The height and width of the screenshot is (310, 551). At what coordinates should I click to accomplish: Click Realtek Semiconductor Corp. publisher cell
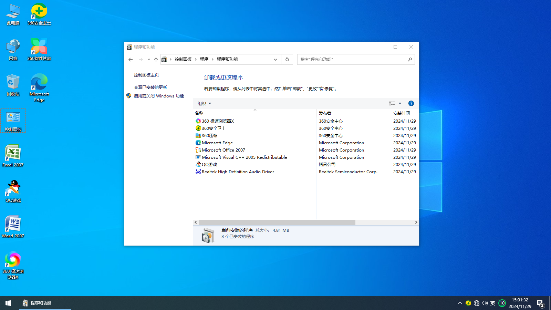(348, 172)
